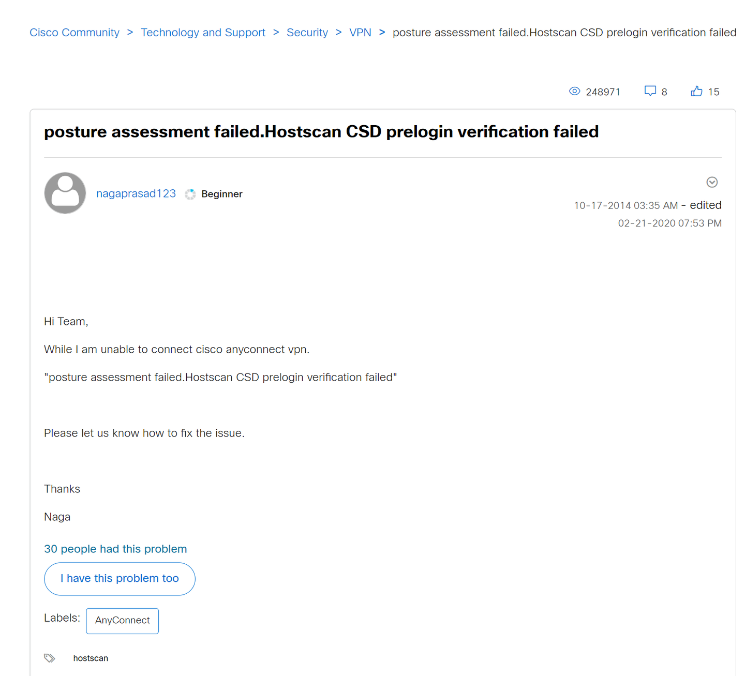Click the views count eye icon
This screenshot has height=676, width=745.
coord(575,91)
